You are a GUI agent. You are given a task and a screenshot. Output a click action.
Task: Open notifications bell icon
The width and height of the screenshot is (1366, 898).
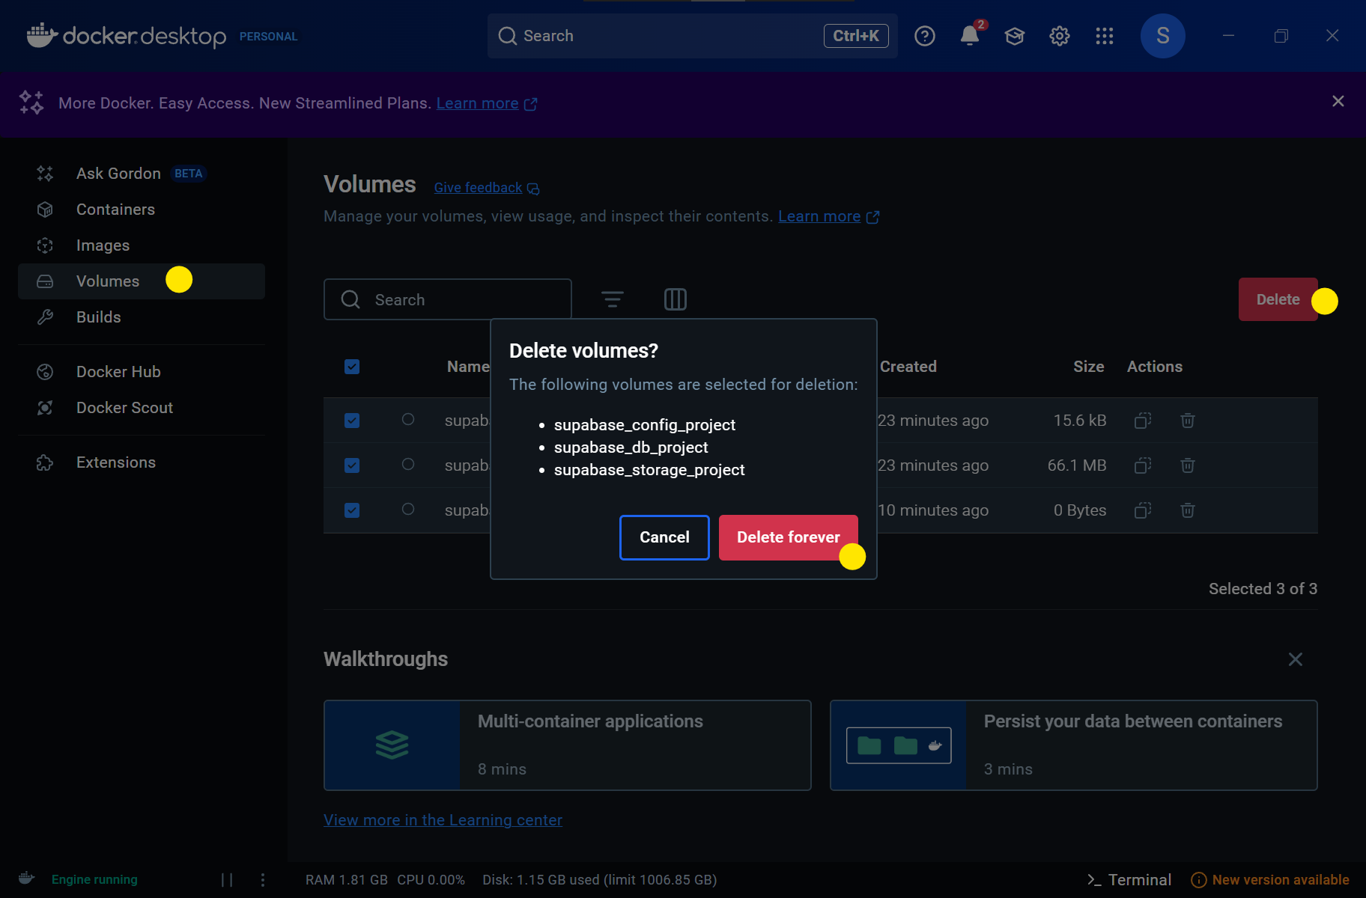[x=970, y=36]
